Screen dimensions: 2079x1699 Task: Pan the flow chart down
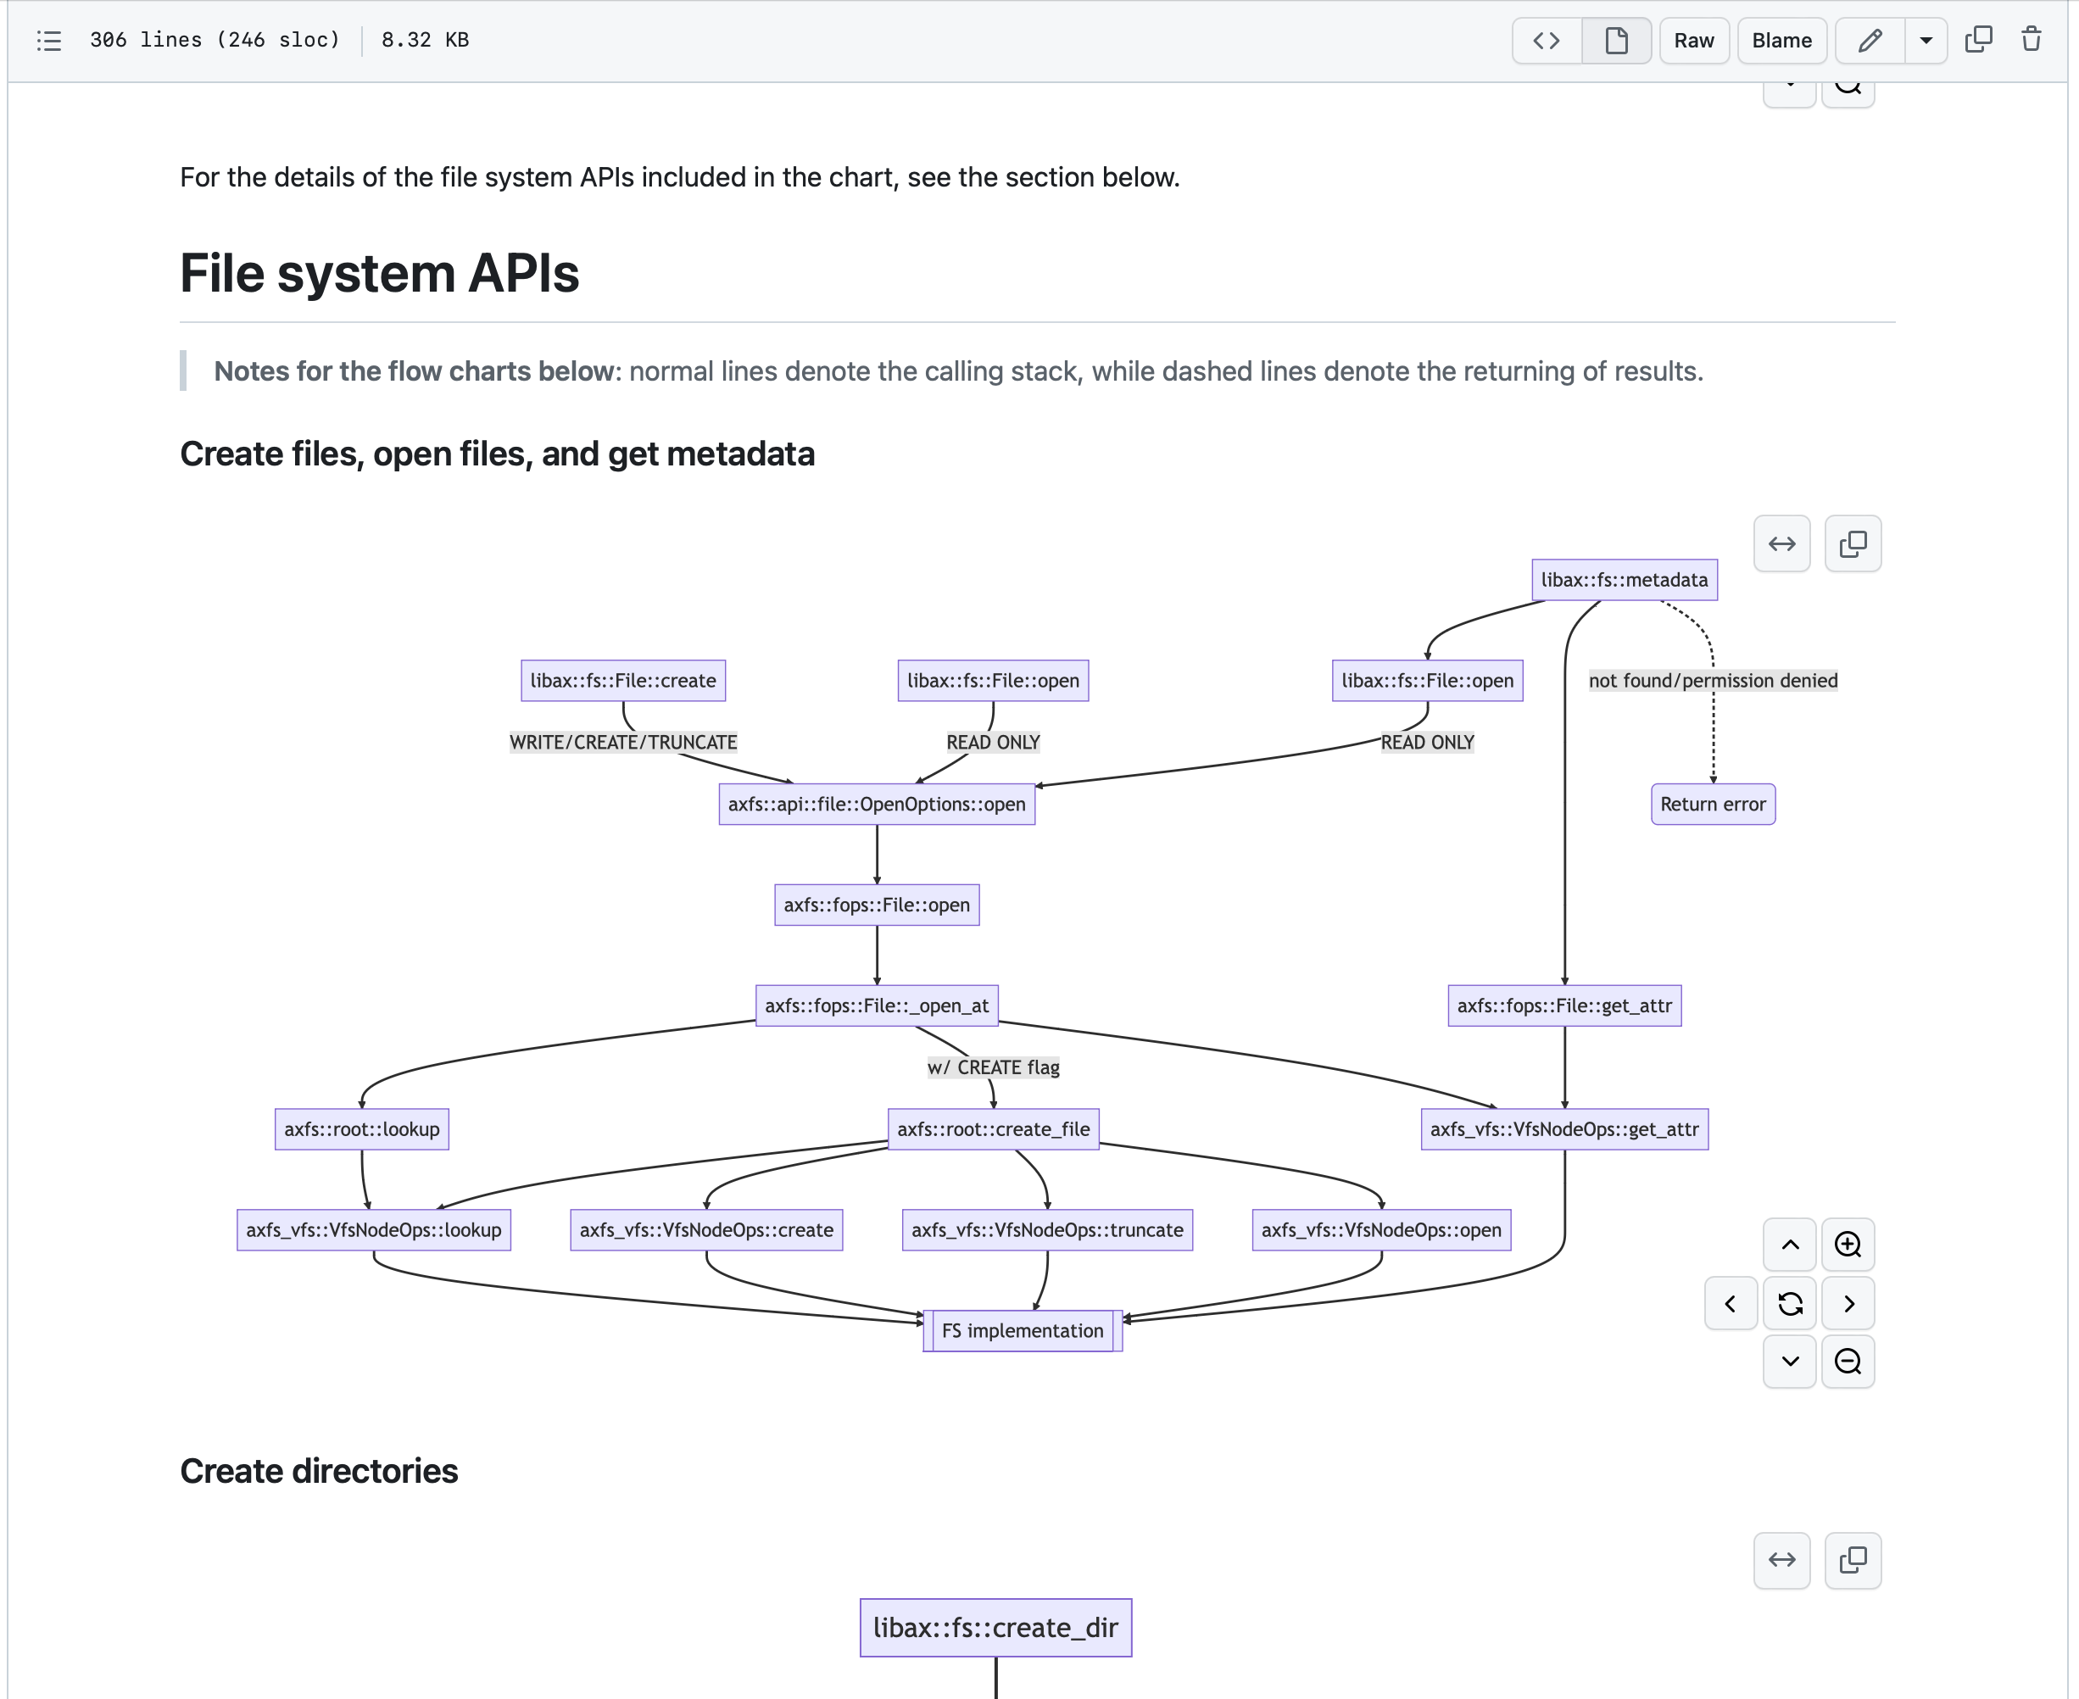(x=1789, y=1361)
